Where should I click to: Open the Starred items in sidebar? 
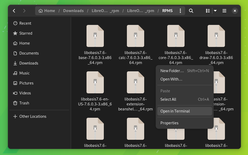[26, 33]
